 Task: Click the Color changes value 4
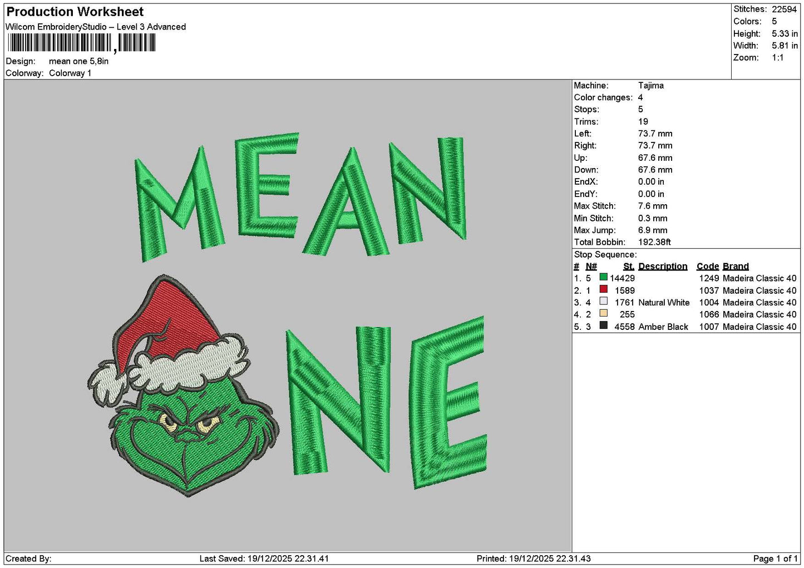coord(640,97)
